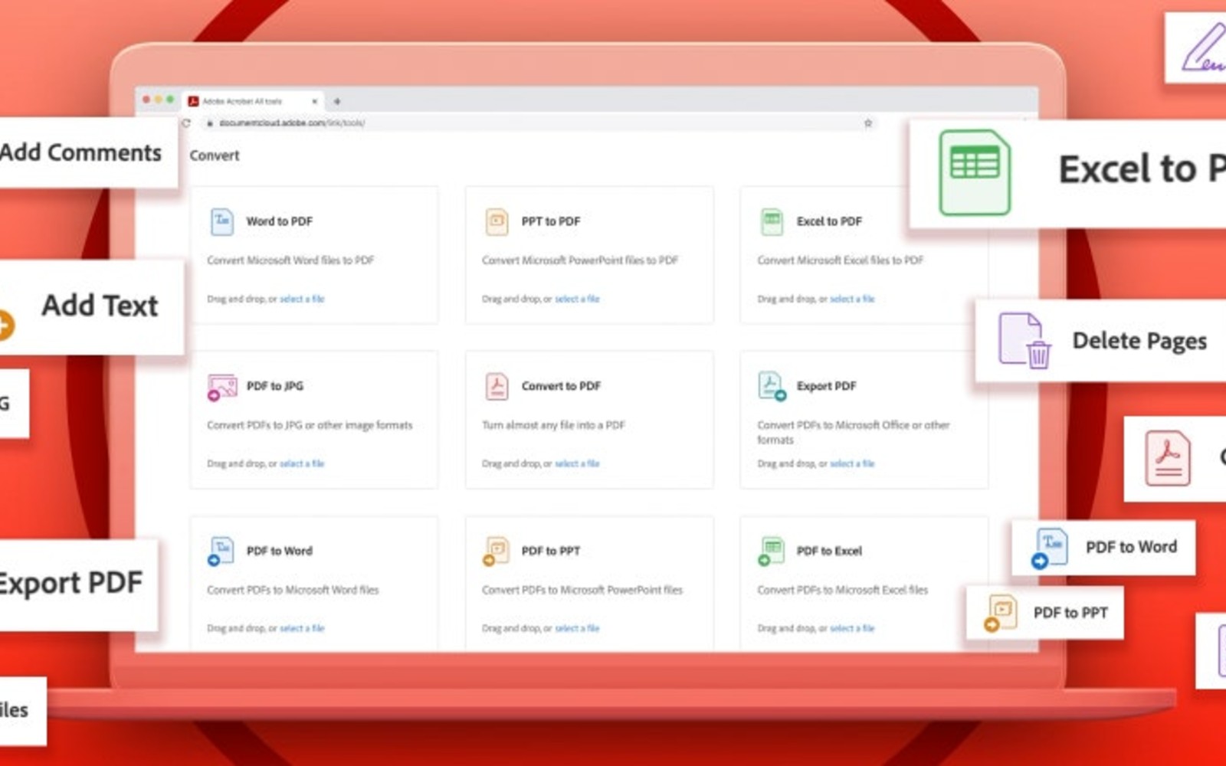Click 'select a file' under Word to PDF
The height and width of the screenshot is (766, 1226).
(302, 299)
